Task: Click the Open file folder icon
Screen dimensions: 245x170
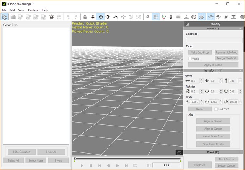Action: pos(13,17)
